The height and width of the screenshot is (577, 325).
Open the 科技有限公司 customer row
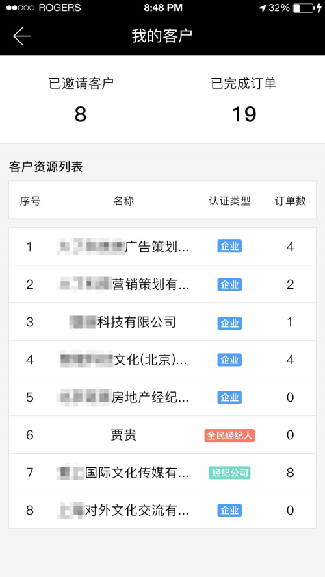(x=162, y=323)
